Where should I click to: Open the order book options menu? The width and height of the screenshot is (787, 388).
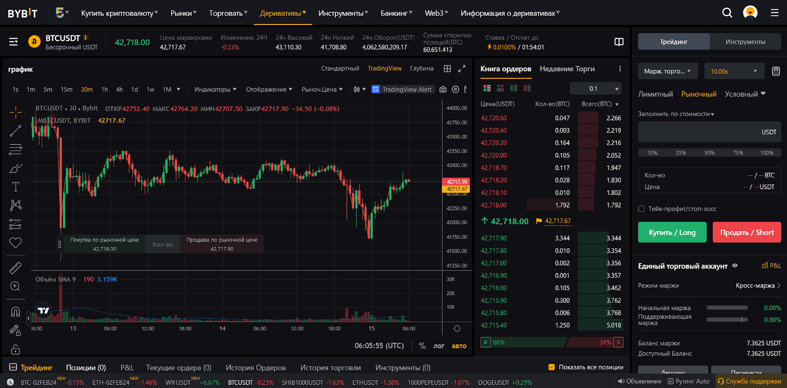(x=620, y=69)
